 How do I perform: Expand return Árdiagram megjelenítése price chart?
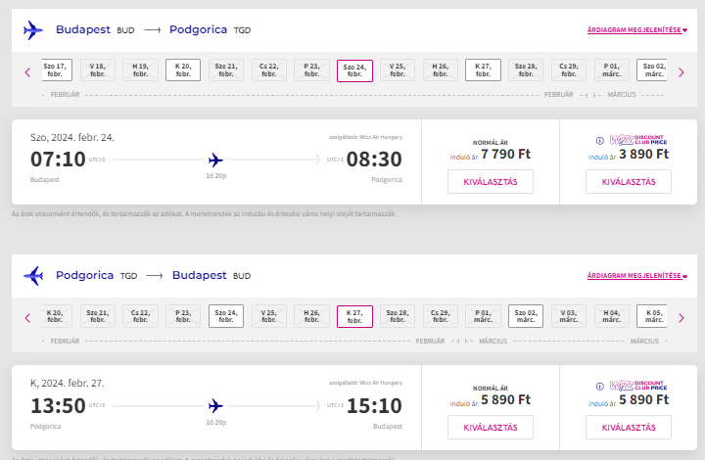tap(637, 276)
